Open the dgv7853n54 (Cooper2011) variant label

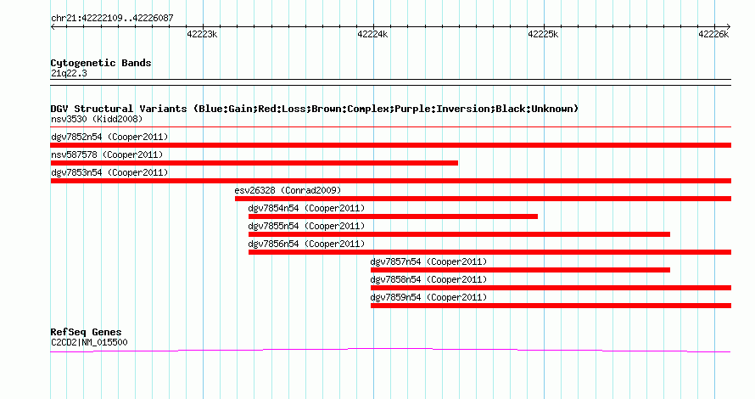[109, 172]
